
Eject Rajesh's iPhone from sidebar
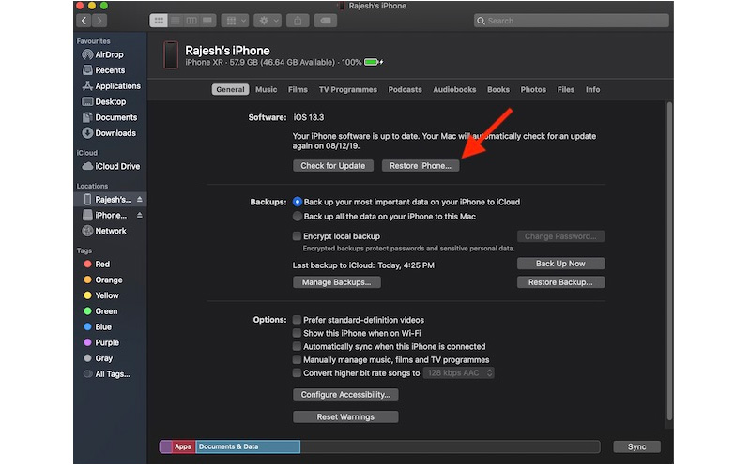tap(140, 200)
